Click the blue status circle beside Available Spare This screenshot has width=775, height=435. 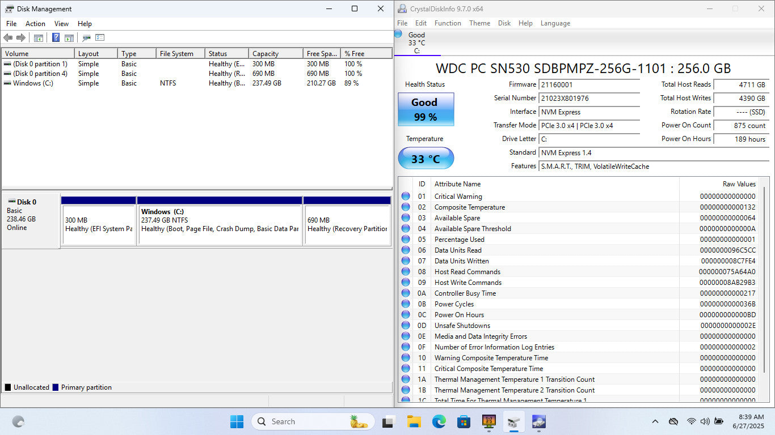[x=406, y=218]
